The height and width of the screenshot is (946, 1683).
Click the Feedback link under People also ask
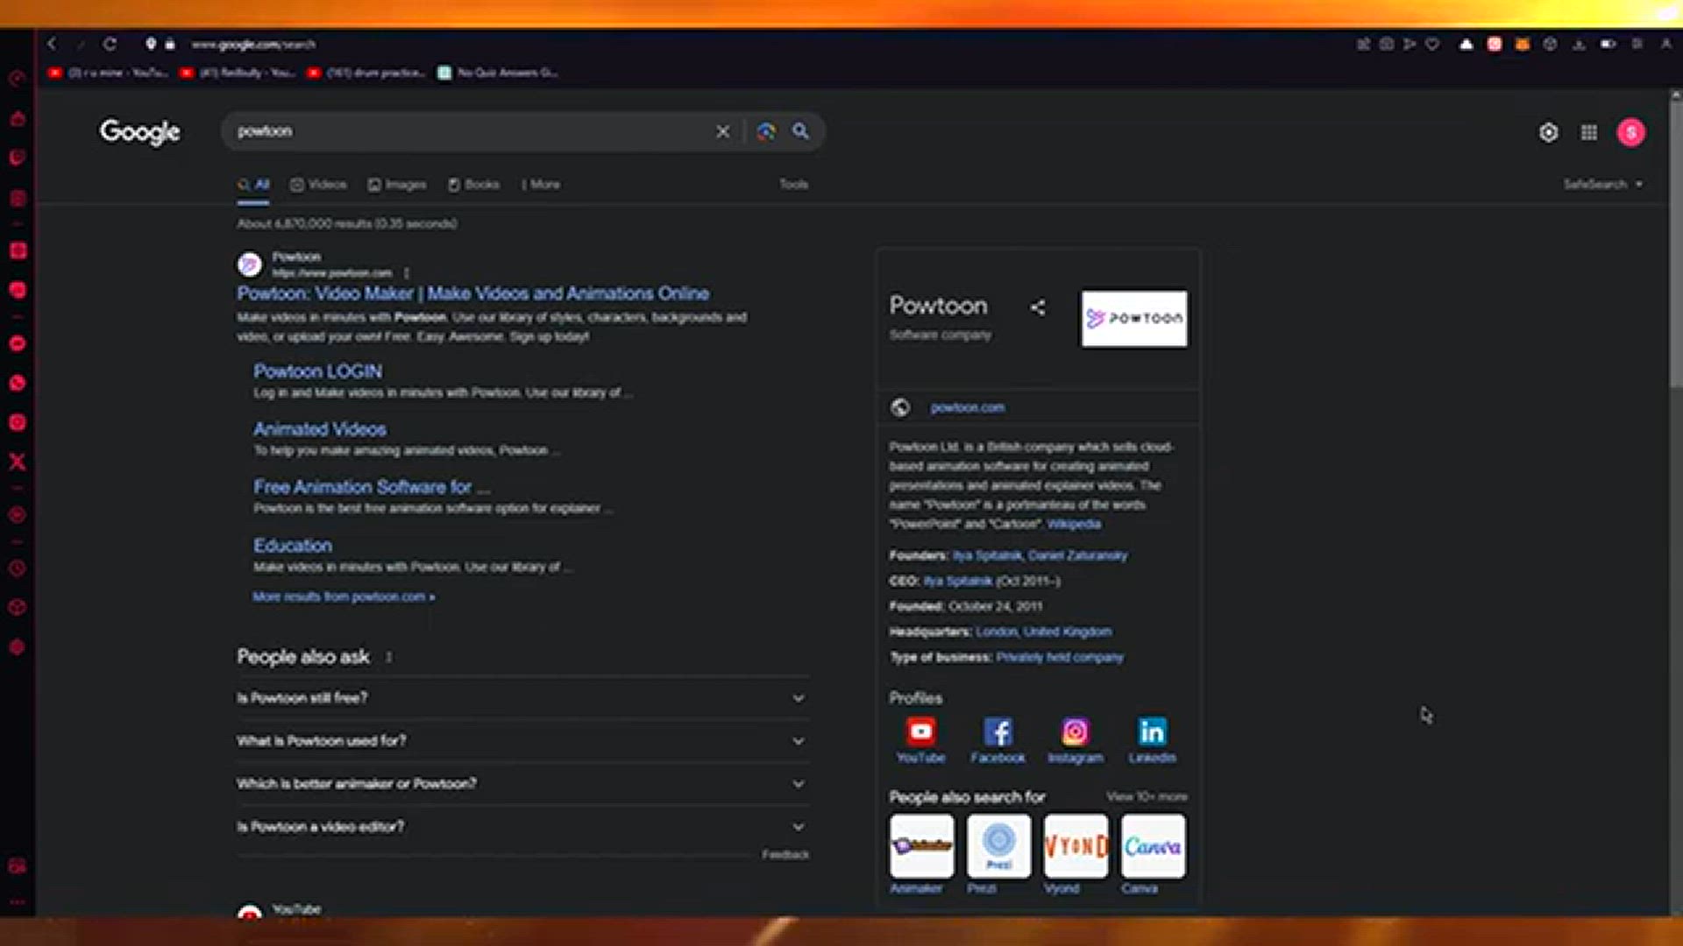click(785, 854)
